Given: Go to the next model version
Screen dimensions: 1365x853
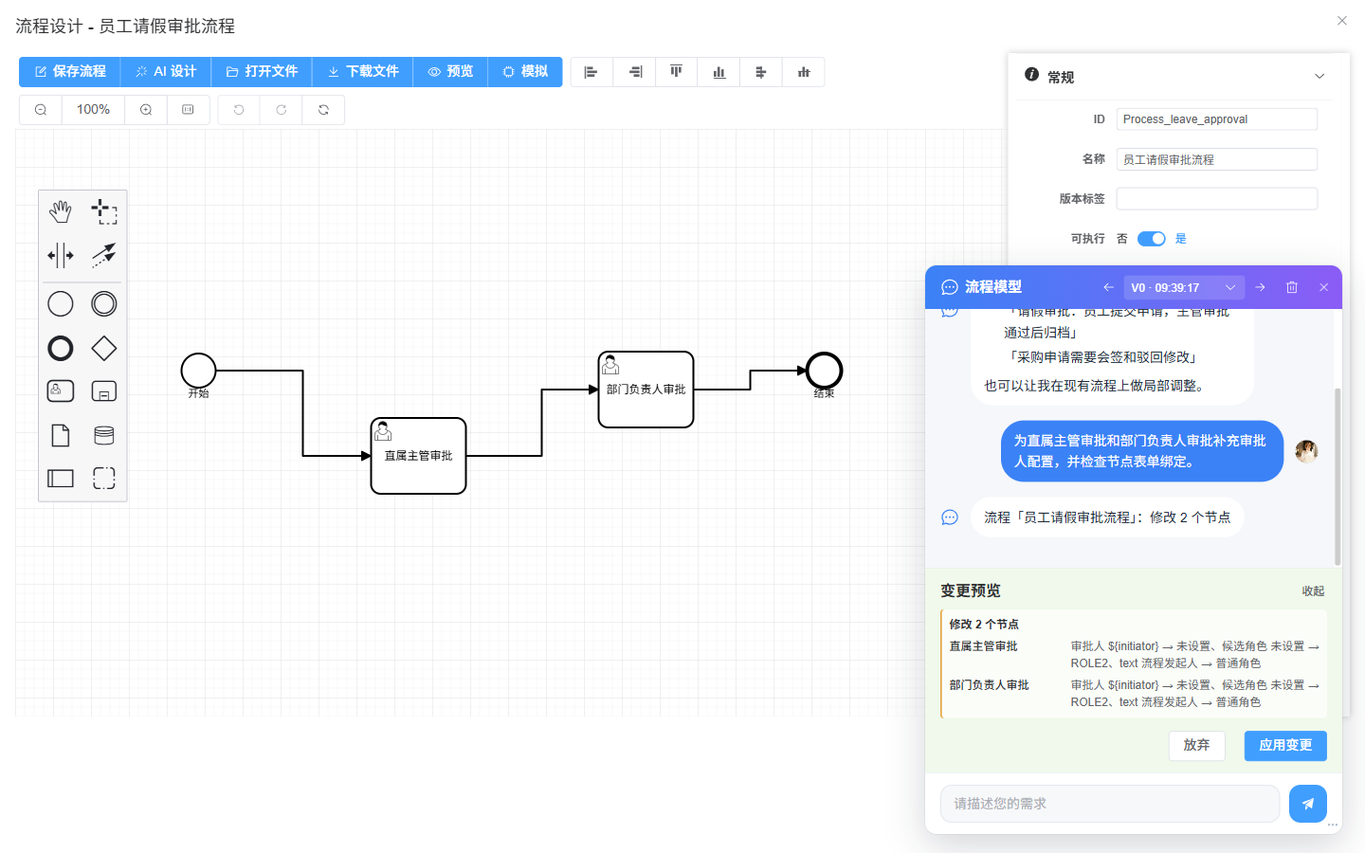Looking at the screenshot, I should click(1260, 287).
